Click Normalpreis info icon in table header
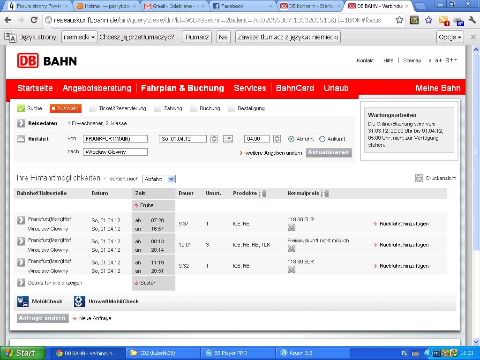 [325, 194]
